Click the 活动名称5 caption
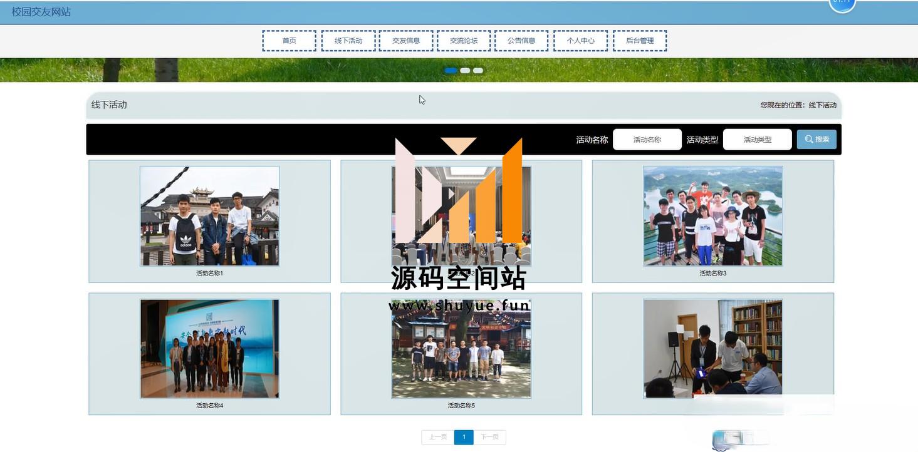This screenshot has height=452, width=918. click(x=461, y=406)
